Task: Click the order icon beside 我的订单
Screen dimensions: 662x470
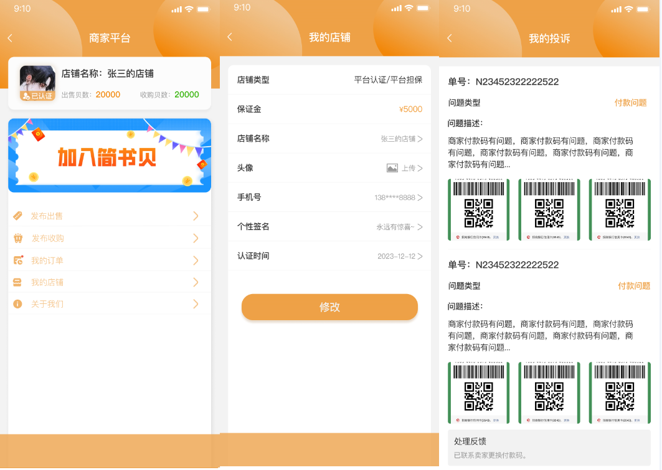Action: click(17, 260)
